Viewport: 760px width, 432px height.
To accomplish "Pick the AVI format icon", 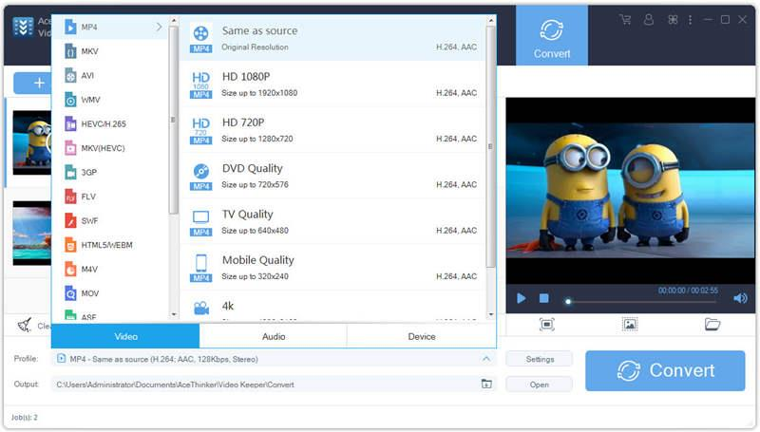I will point(70,75).
